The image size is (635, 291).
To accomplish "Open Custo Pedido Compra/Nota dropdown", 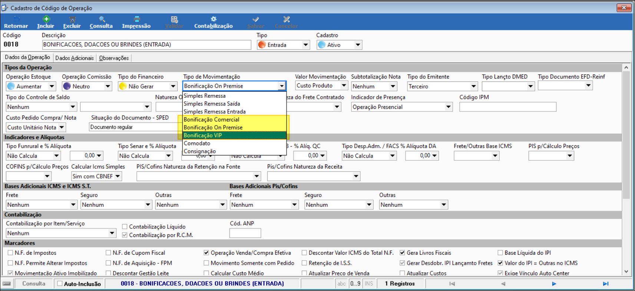I will tap(62, 127).
